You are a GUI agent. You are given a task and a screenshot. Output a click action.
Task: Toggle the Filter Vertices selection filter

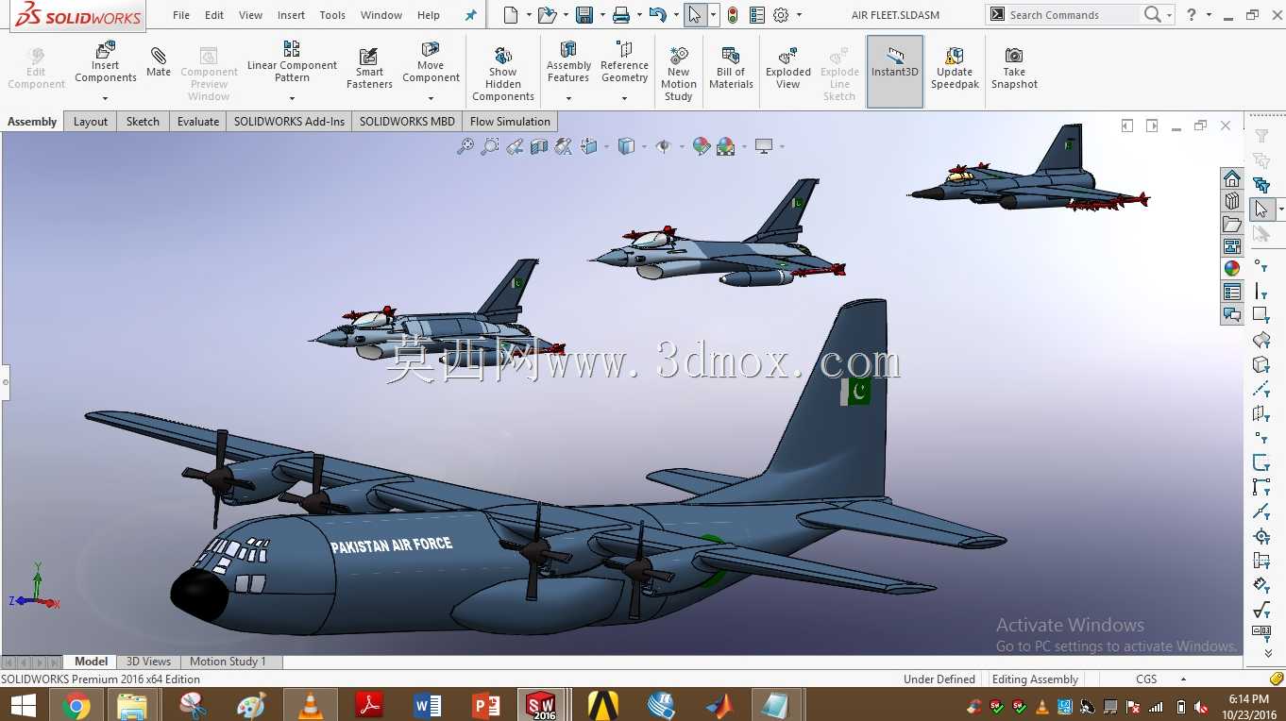click(x=1261, y=268)
